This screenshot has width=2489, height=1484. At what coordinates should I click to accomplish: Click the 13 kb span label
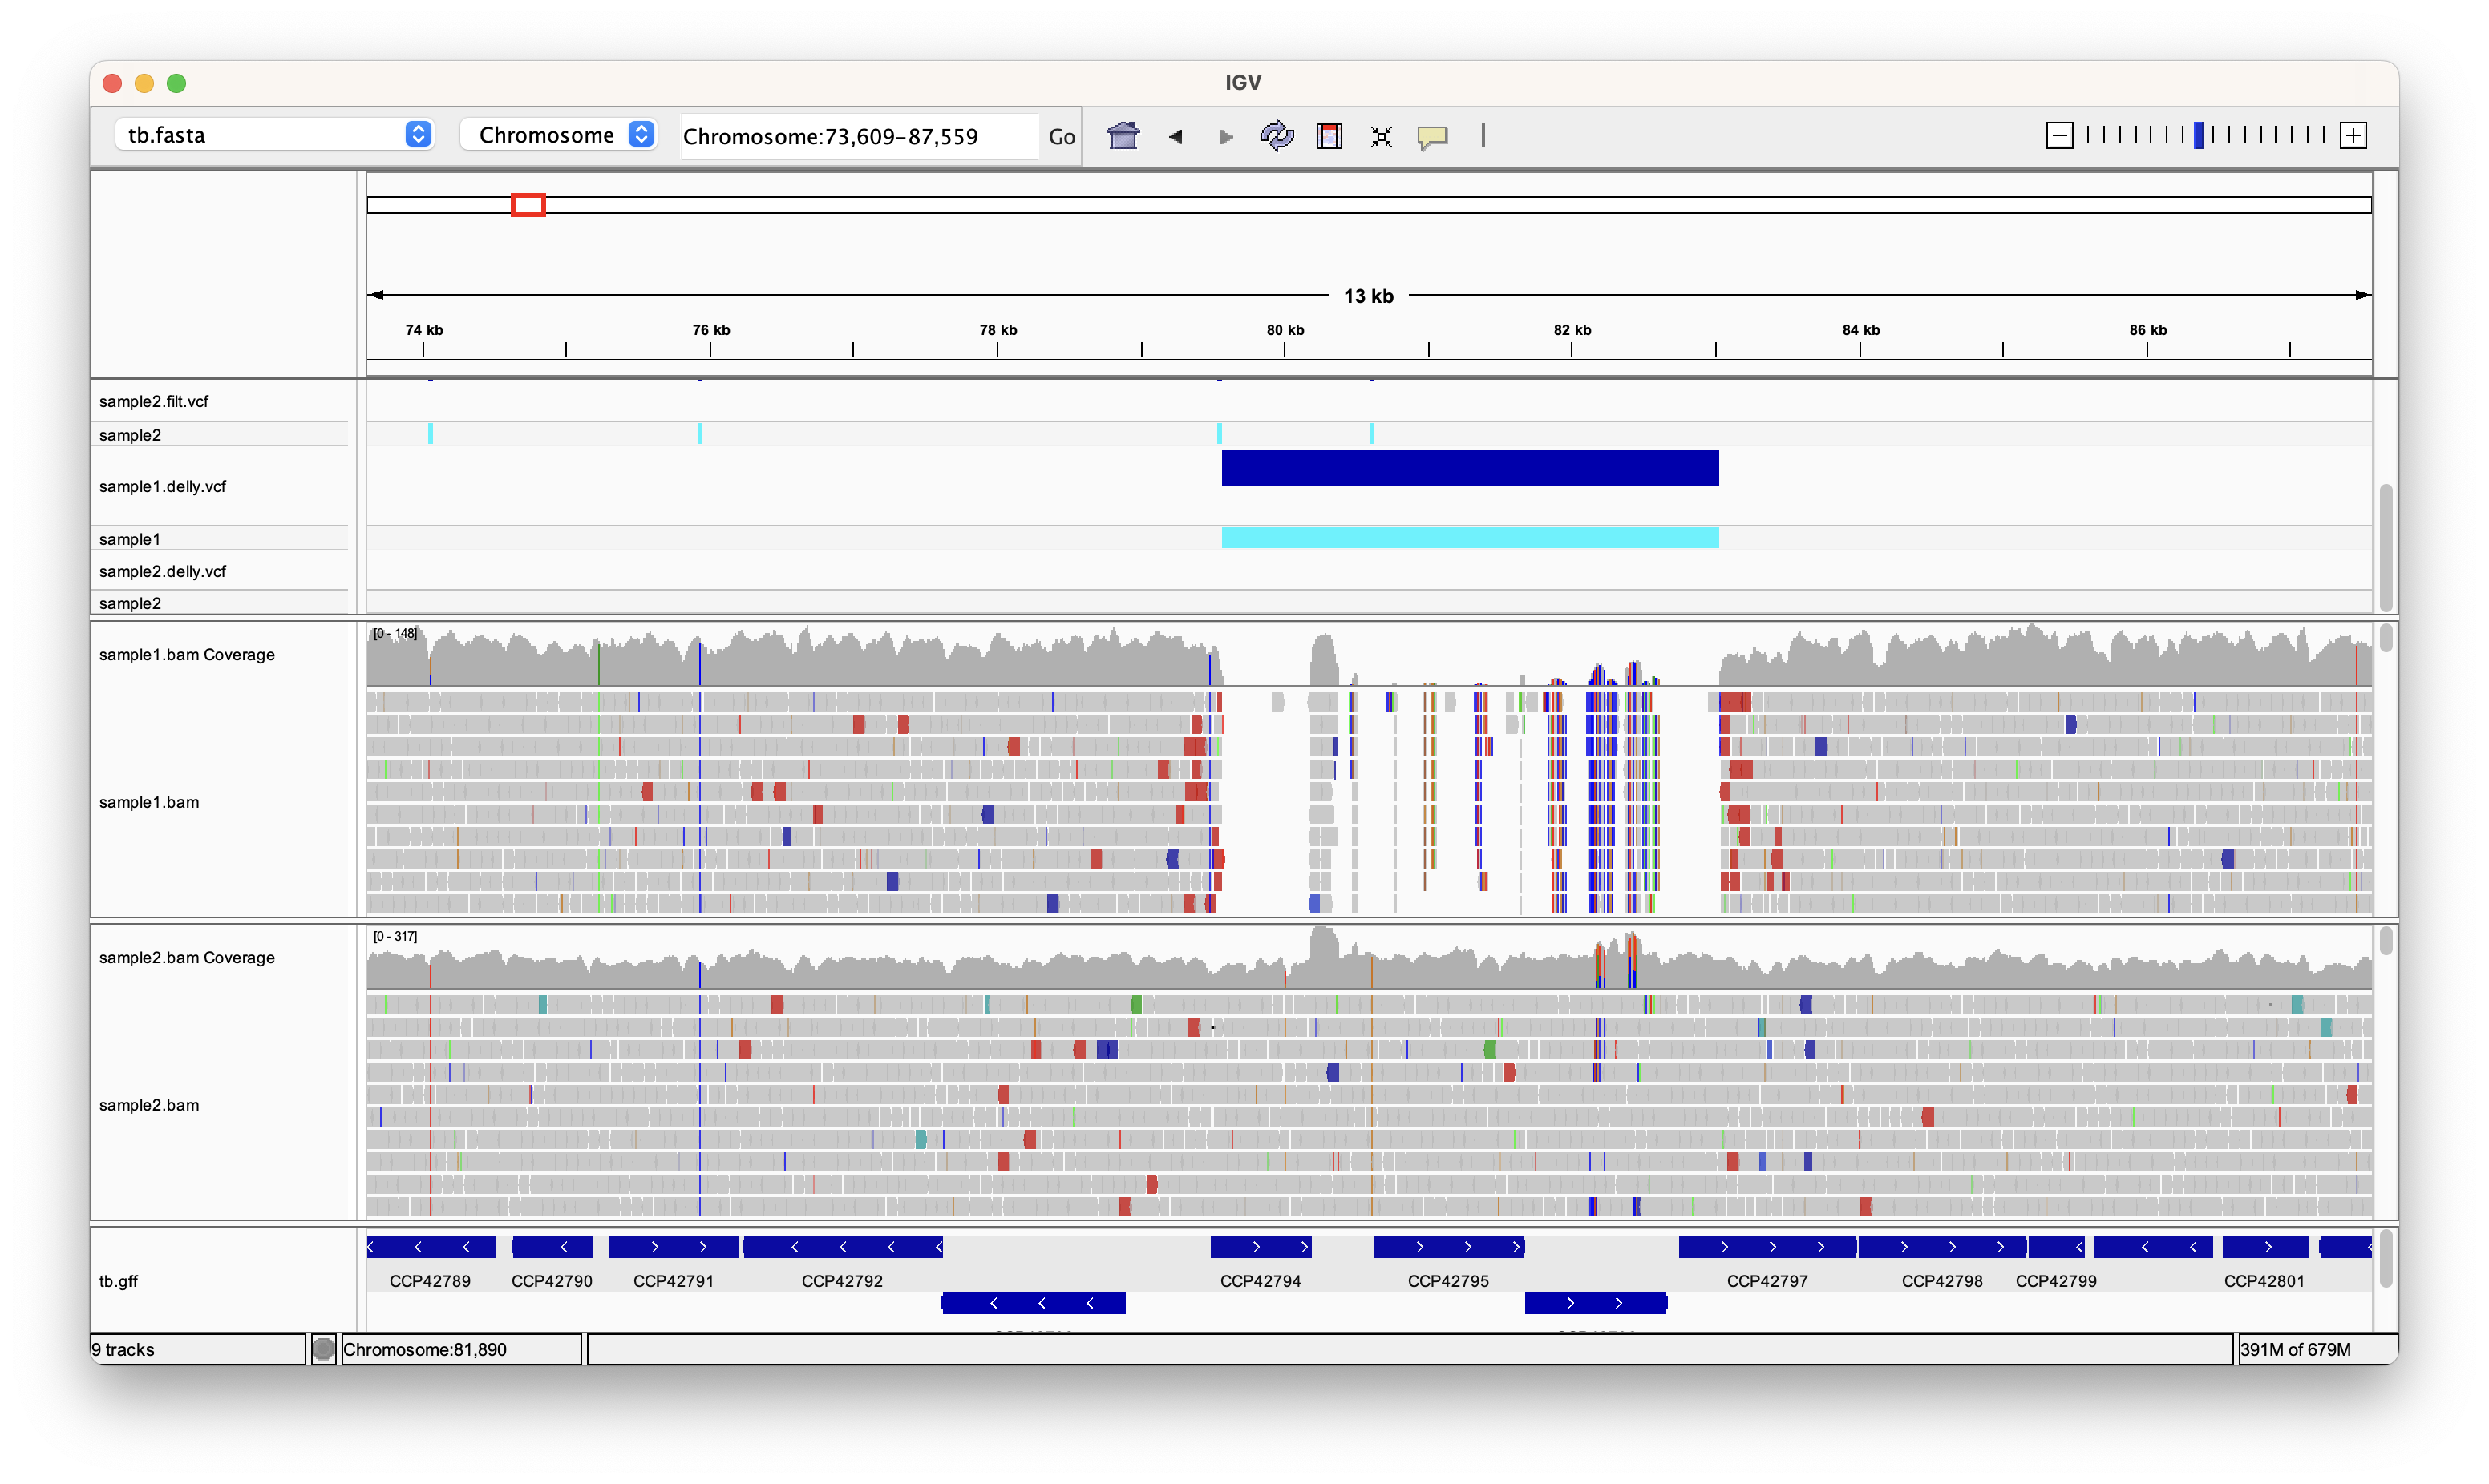(1369, 296)
